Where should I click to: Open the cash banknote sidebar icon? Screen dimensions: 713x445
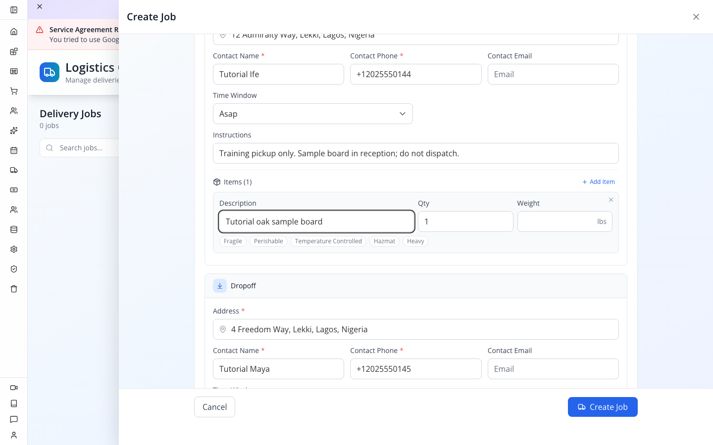point(14,190)
